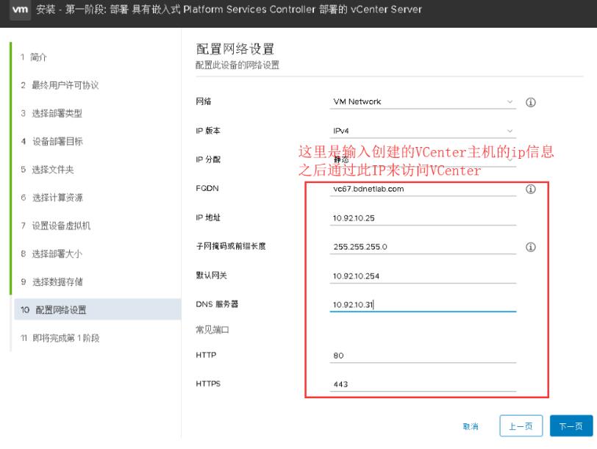Click the HTTPS port field 443
This screenshot has height=449, width=597.
pyautogui.click(x=423, y=384)
